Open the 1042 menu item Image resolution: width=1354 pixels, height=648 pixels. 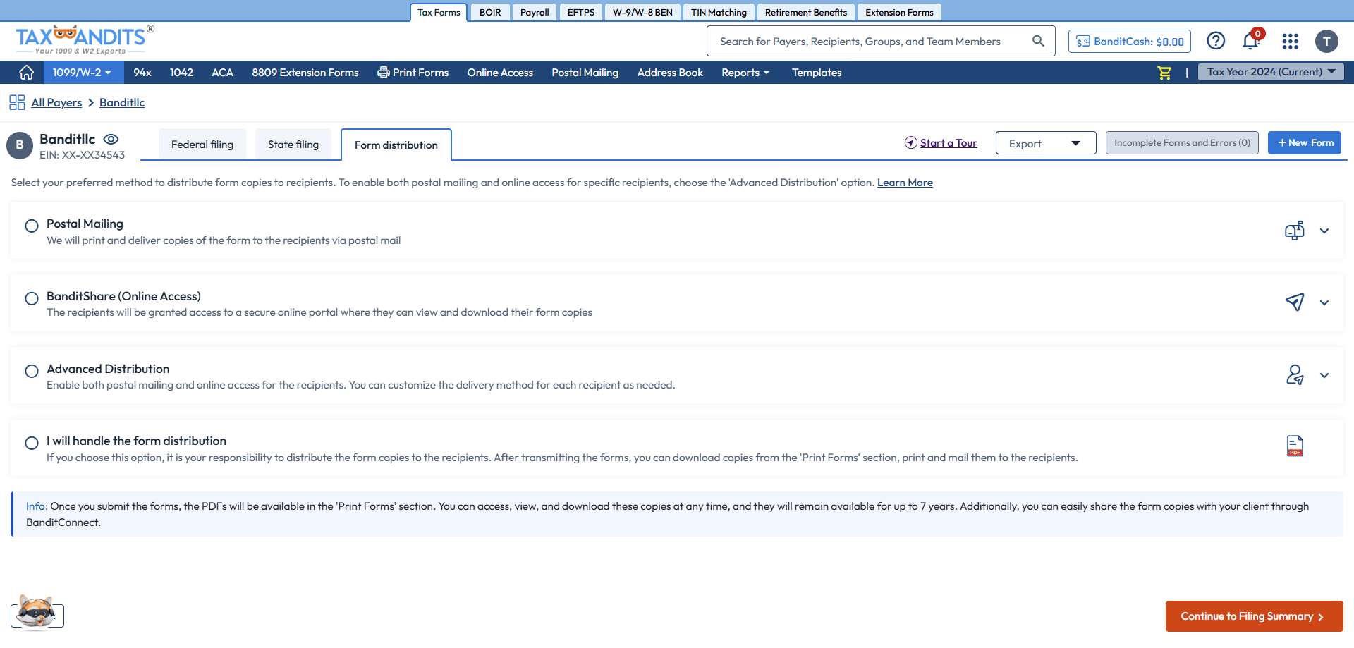[181, 73]
